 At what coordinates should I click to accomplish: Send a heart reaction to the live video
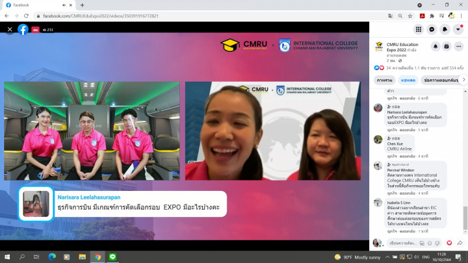pos(449,243)
